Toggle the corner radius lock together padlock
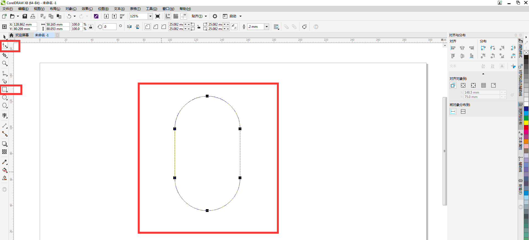This screenshot has width=529, height=240. [x=199, y=27]
